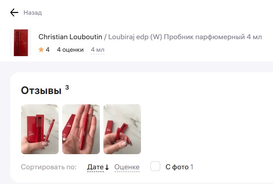Viewport: 273px width, 184px height.
Task: Open the Christian Louboutin brand link
Action: pyautogui.click(x=70, y=37)
